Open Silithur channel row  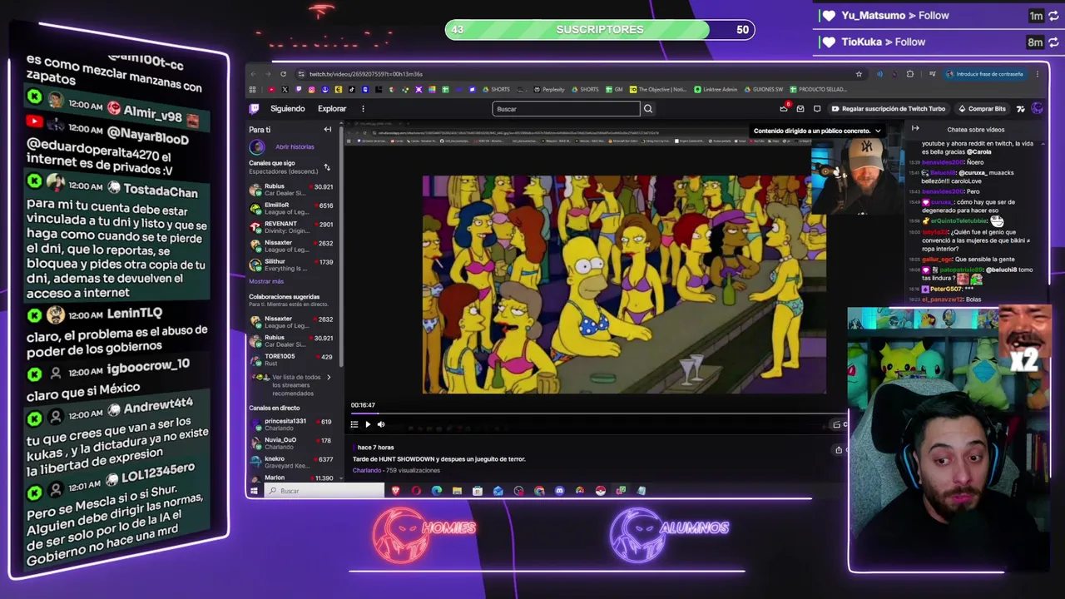tap(291, 265)
